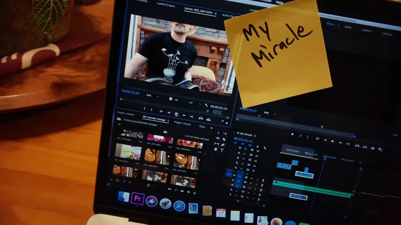Select the Slip tool

click(x=216, y=144)
